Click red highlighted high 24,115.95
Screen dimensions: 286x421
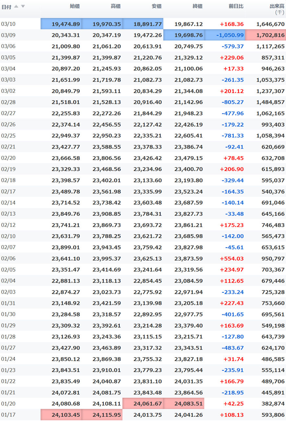click(102, 415)
